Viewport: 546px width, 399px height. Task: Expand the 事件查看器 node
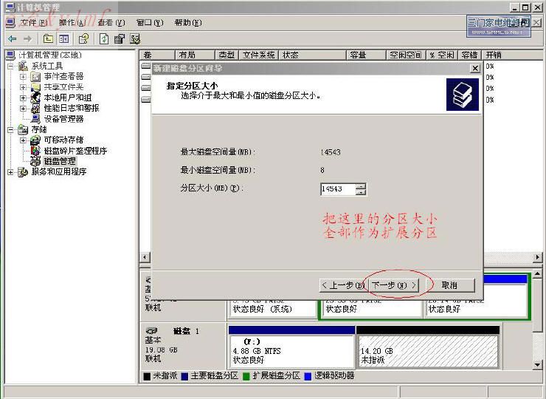click(x=23, y=76)
